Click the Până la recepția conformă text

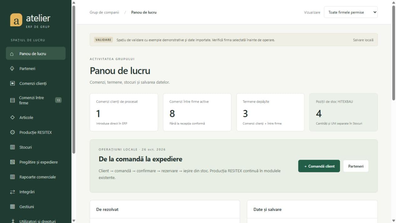coord(187,123)
